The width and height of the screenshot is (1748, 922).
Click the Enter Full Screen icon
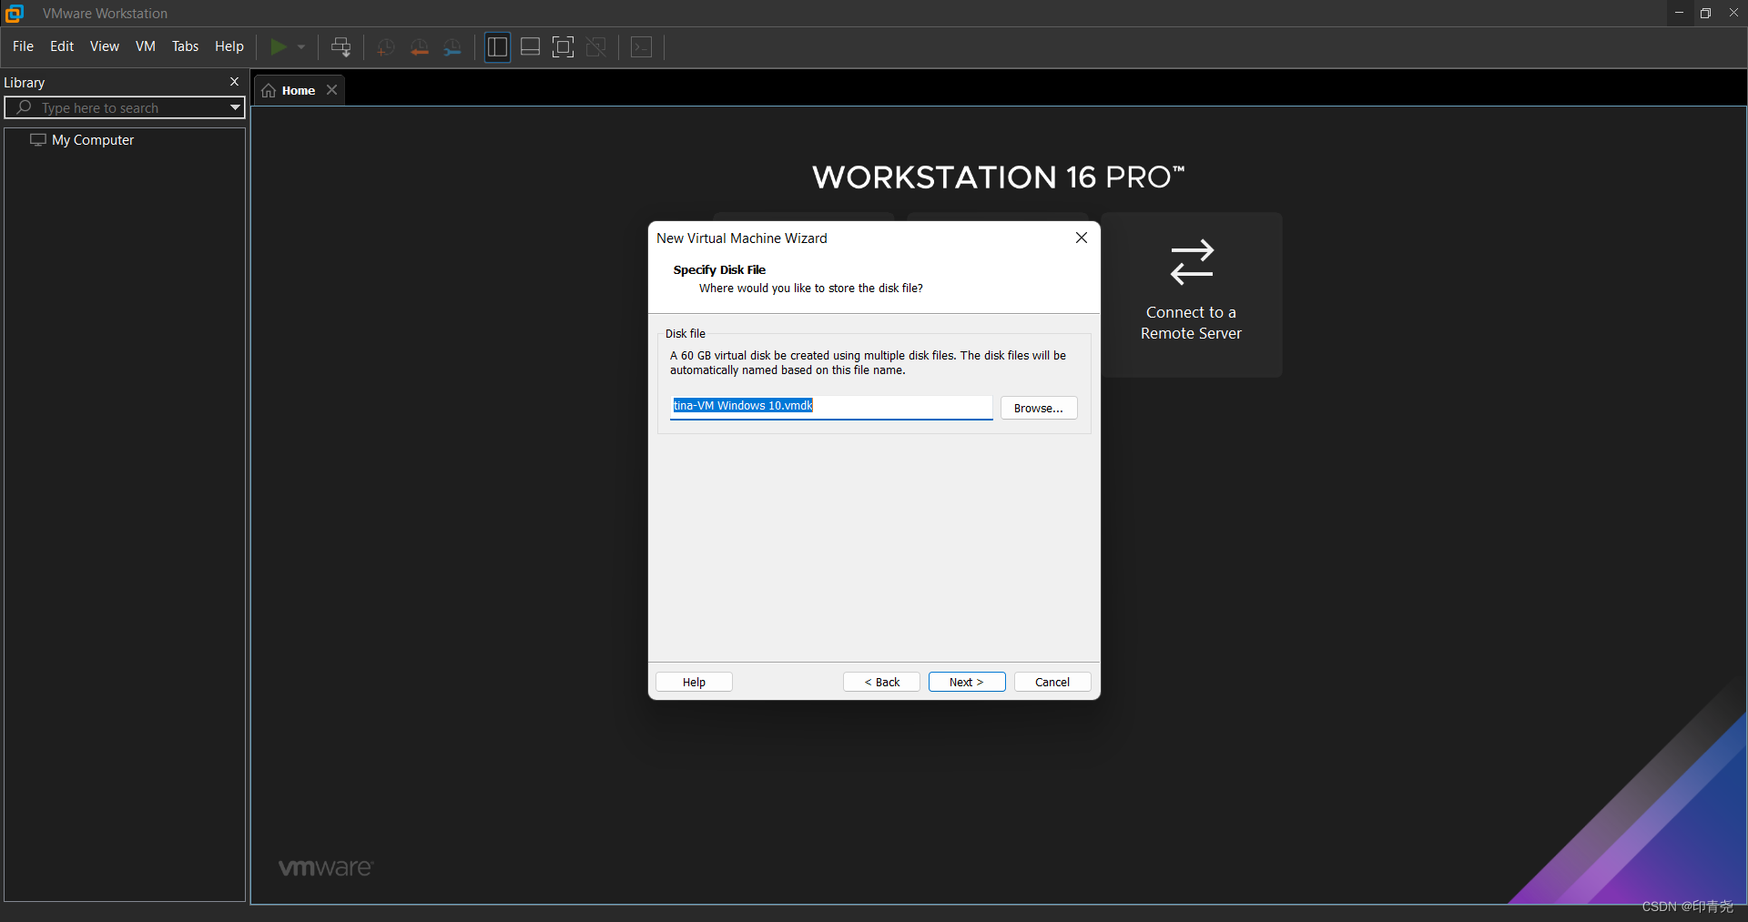point(564,46)
